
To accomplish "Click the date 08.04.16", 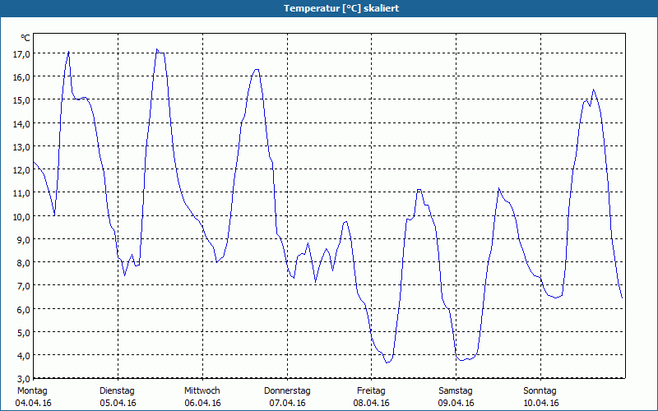I will coord(372,404).
